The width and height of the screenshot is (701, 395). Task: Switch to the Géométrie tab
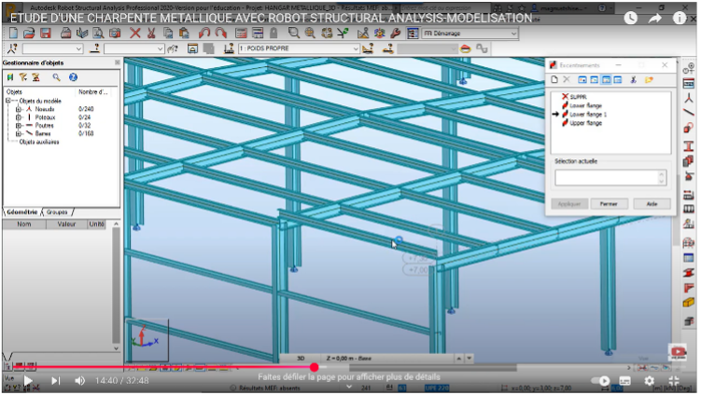21,212
